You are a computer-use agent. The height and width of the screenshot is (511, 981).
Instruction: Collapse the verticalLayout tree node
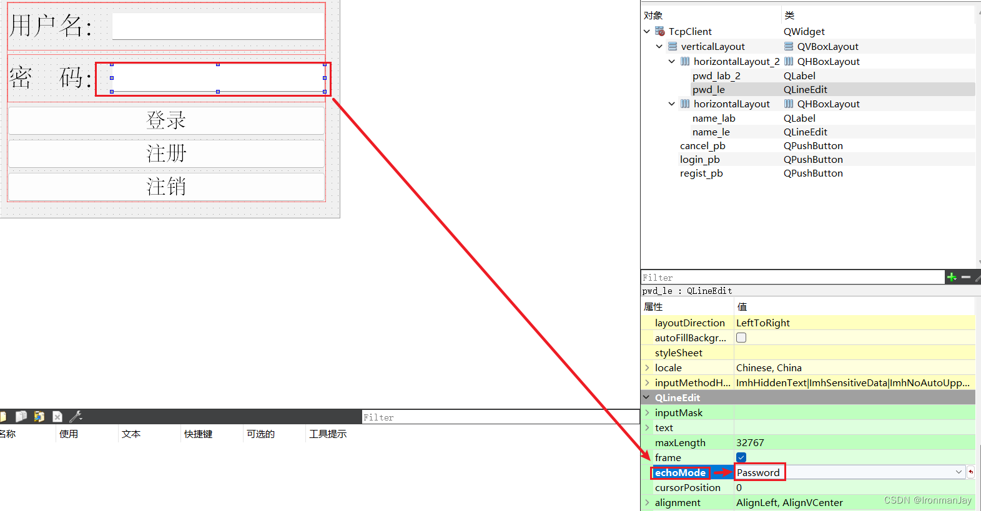click(x=659, y=46)
